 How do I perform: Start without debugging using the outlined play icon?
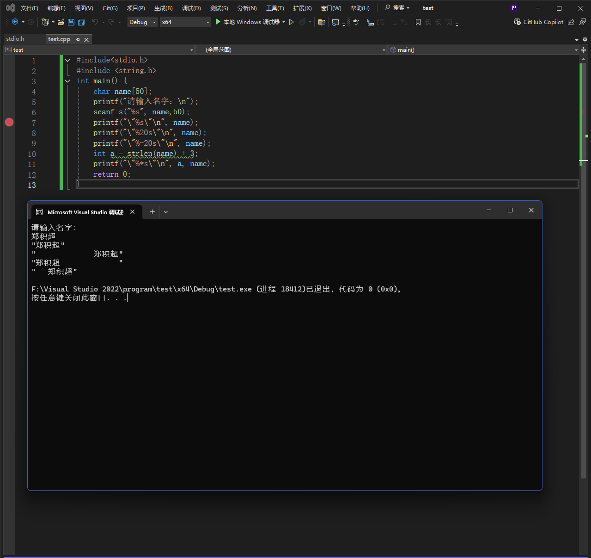click(x=292, y=22)
